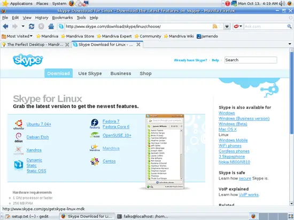Close The Perfect Desktop tab
This screenshot has height=220, width=294.
(x=67, y=45)
